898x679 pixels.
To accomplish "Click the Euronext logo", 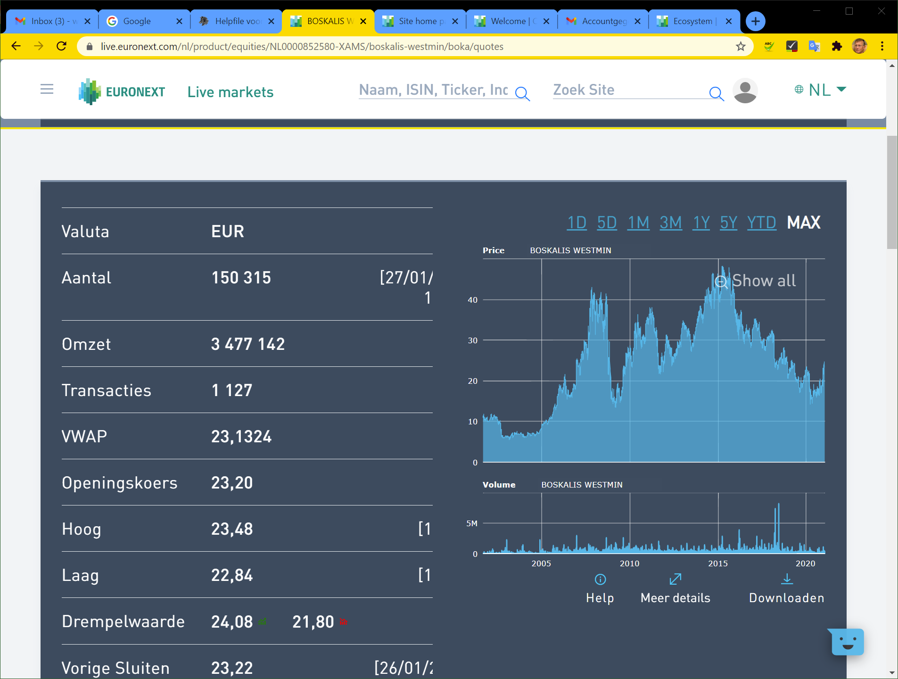I will 122,91.
